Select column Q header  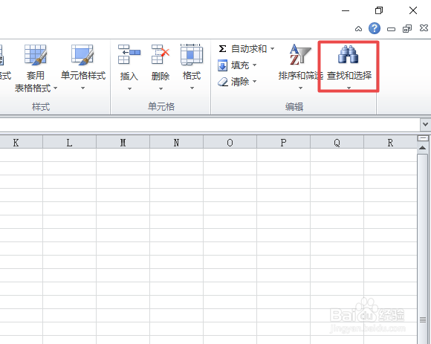pyautogui.click(x=337, y=143)
